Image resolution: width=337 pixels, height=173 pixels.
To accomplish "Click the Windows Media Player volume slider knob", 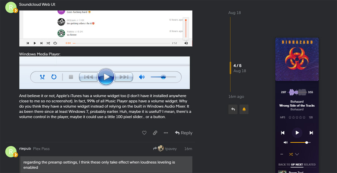I will (x=163, y=77).
